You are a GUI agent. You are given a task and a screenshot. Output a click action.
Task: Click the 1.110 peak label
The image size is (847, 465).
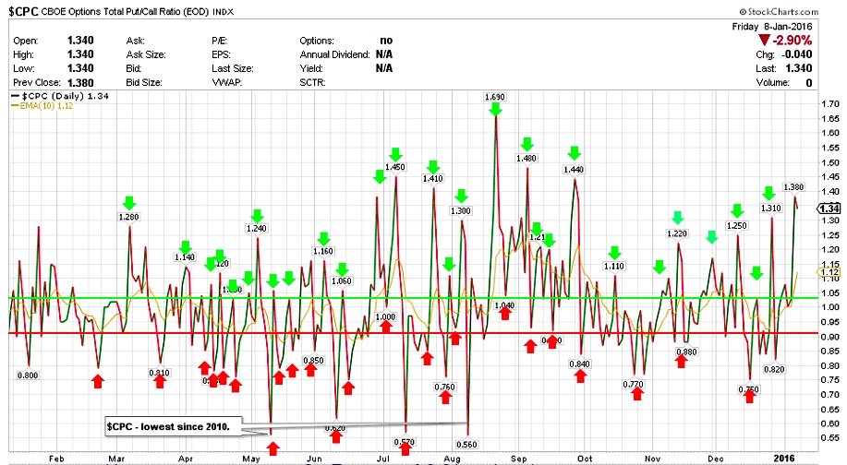[x=614, y=266]
